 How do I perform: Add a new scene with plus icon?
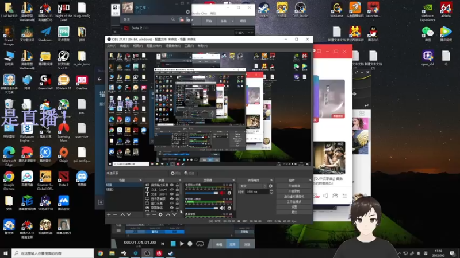point(109,214)
